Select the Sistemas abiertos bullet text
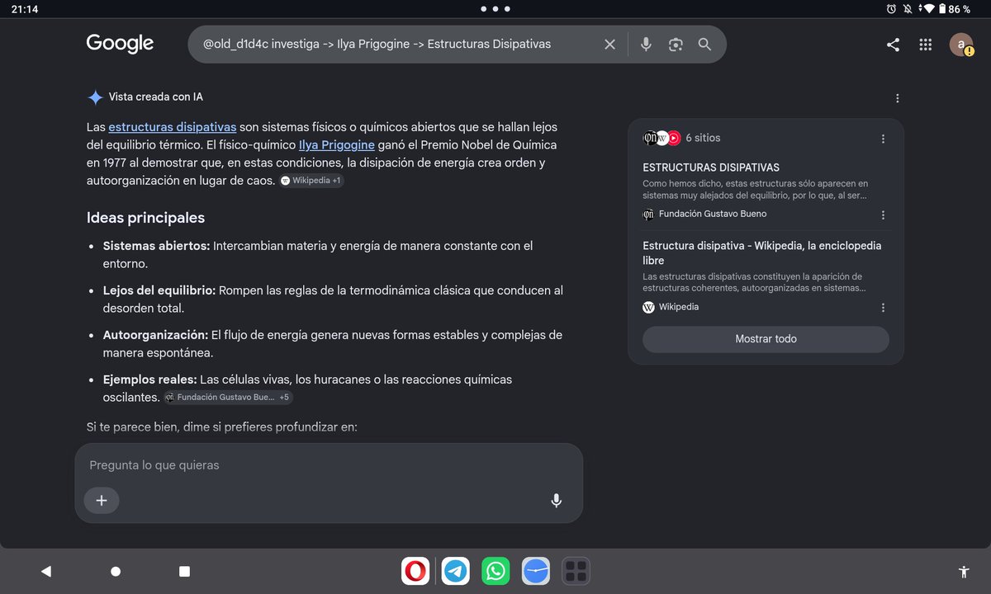991x594 pixels. pyautogui.click(x=318, y=255)
